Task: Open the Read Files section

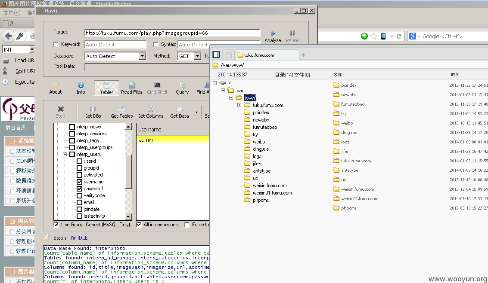Action: click(x=132, y=88)
